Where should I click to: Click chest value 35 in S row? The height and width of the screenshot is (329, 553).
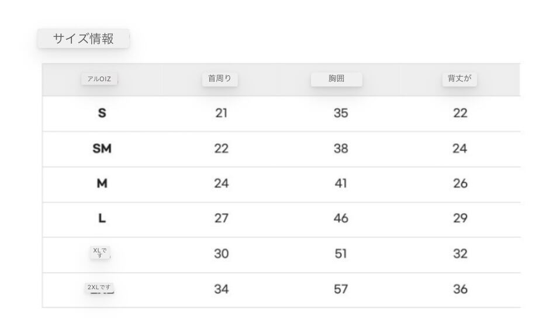click(x=340, y=113)
